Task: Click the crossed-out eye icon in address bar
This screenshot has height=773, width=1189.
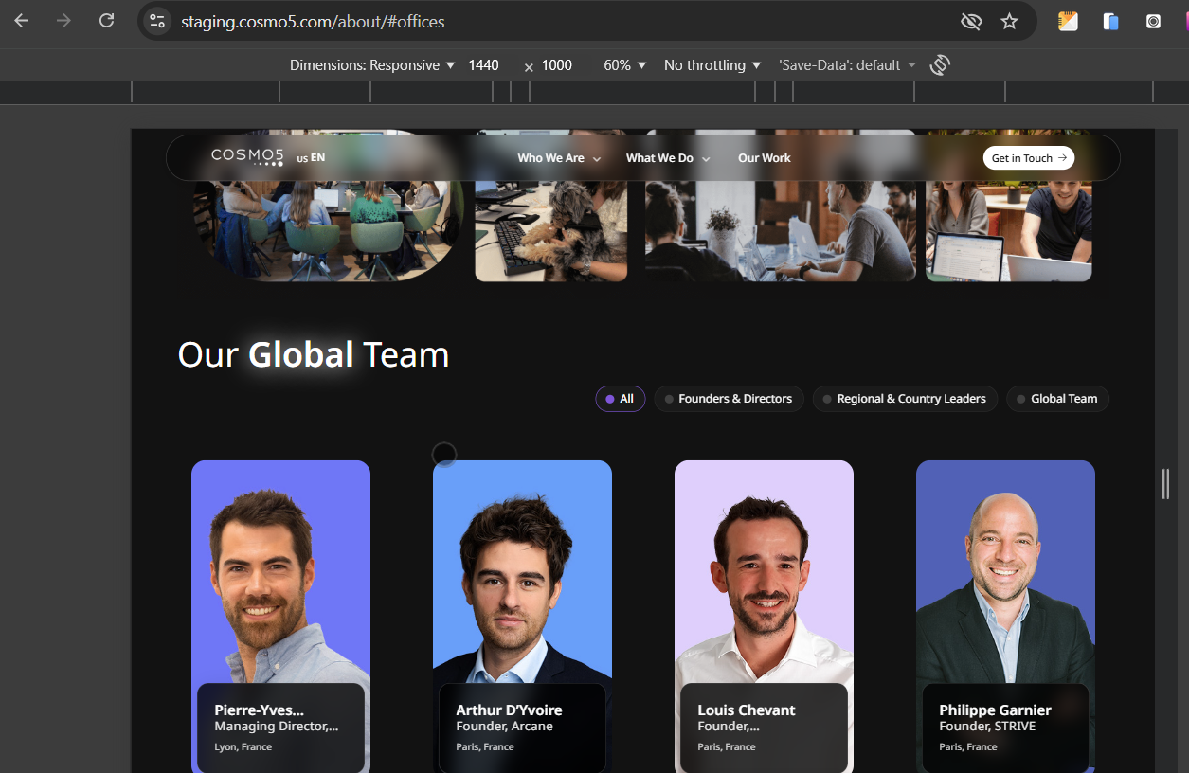Action: pos(971,21)
